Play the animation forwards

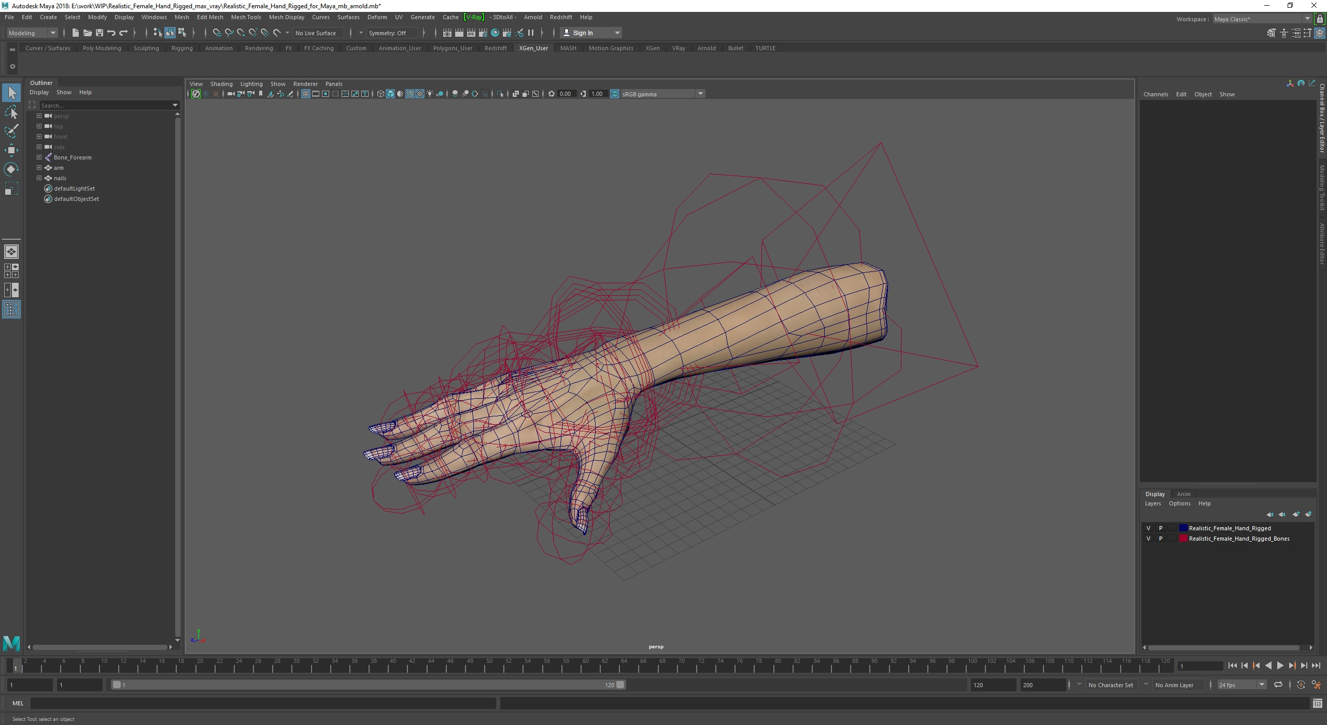[1280, 666]
